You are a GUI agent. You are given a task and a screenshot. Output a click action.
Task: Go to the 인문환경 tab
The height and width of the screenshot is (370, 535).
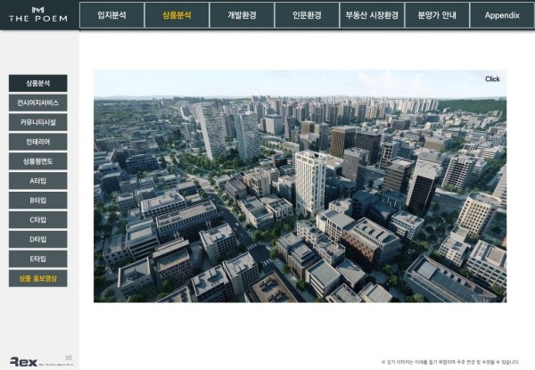point(307,15)
